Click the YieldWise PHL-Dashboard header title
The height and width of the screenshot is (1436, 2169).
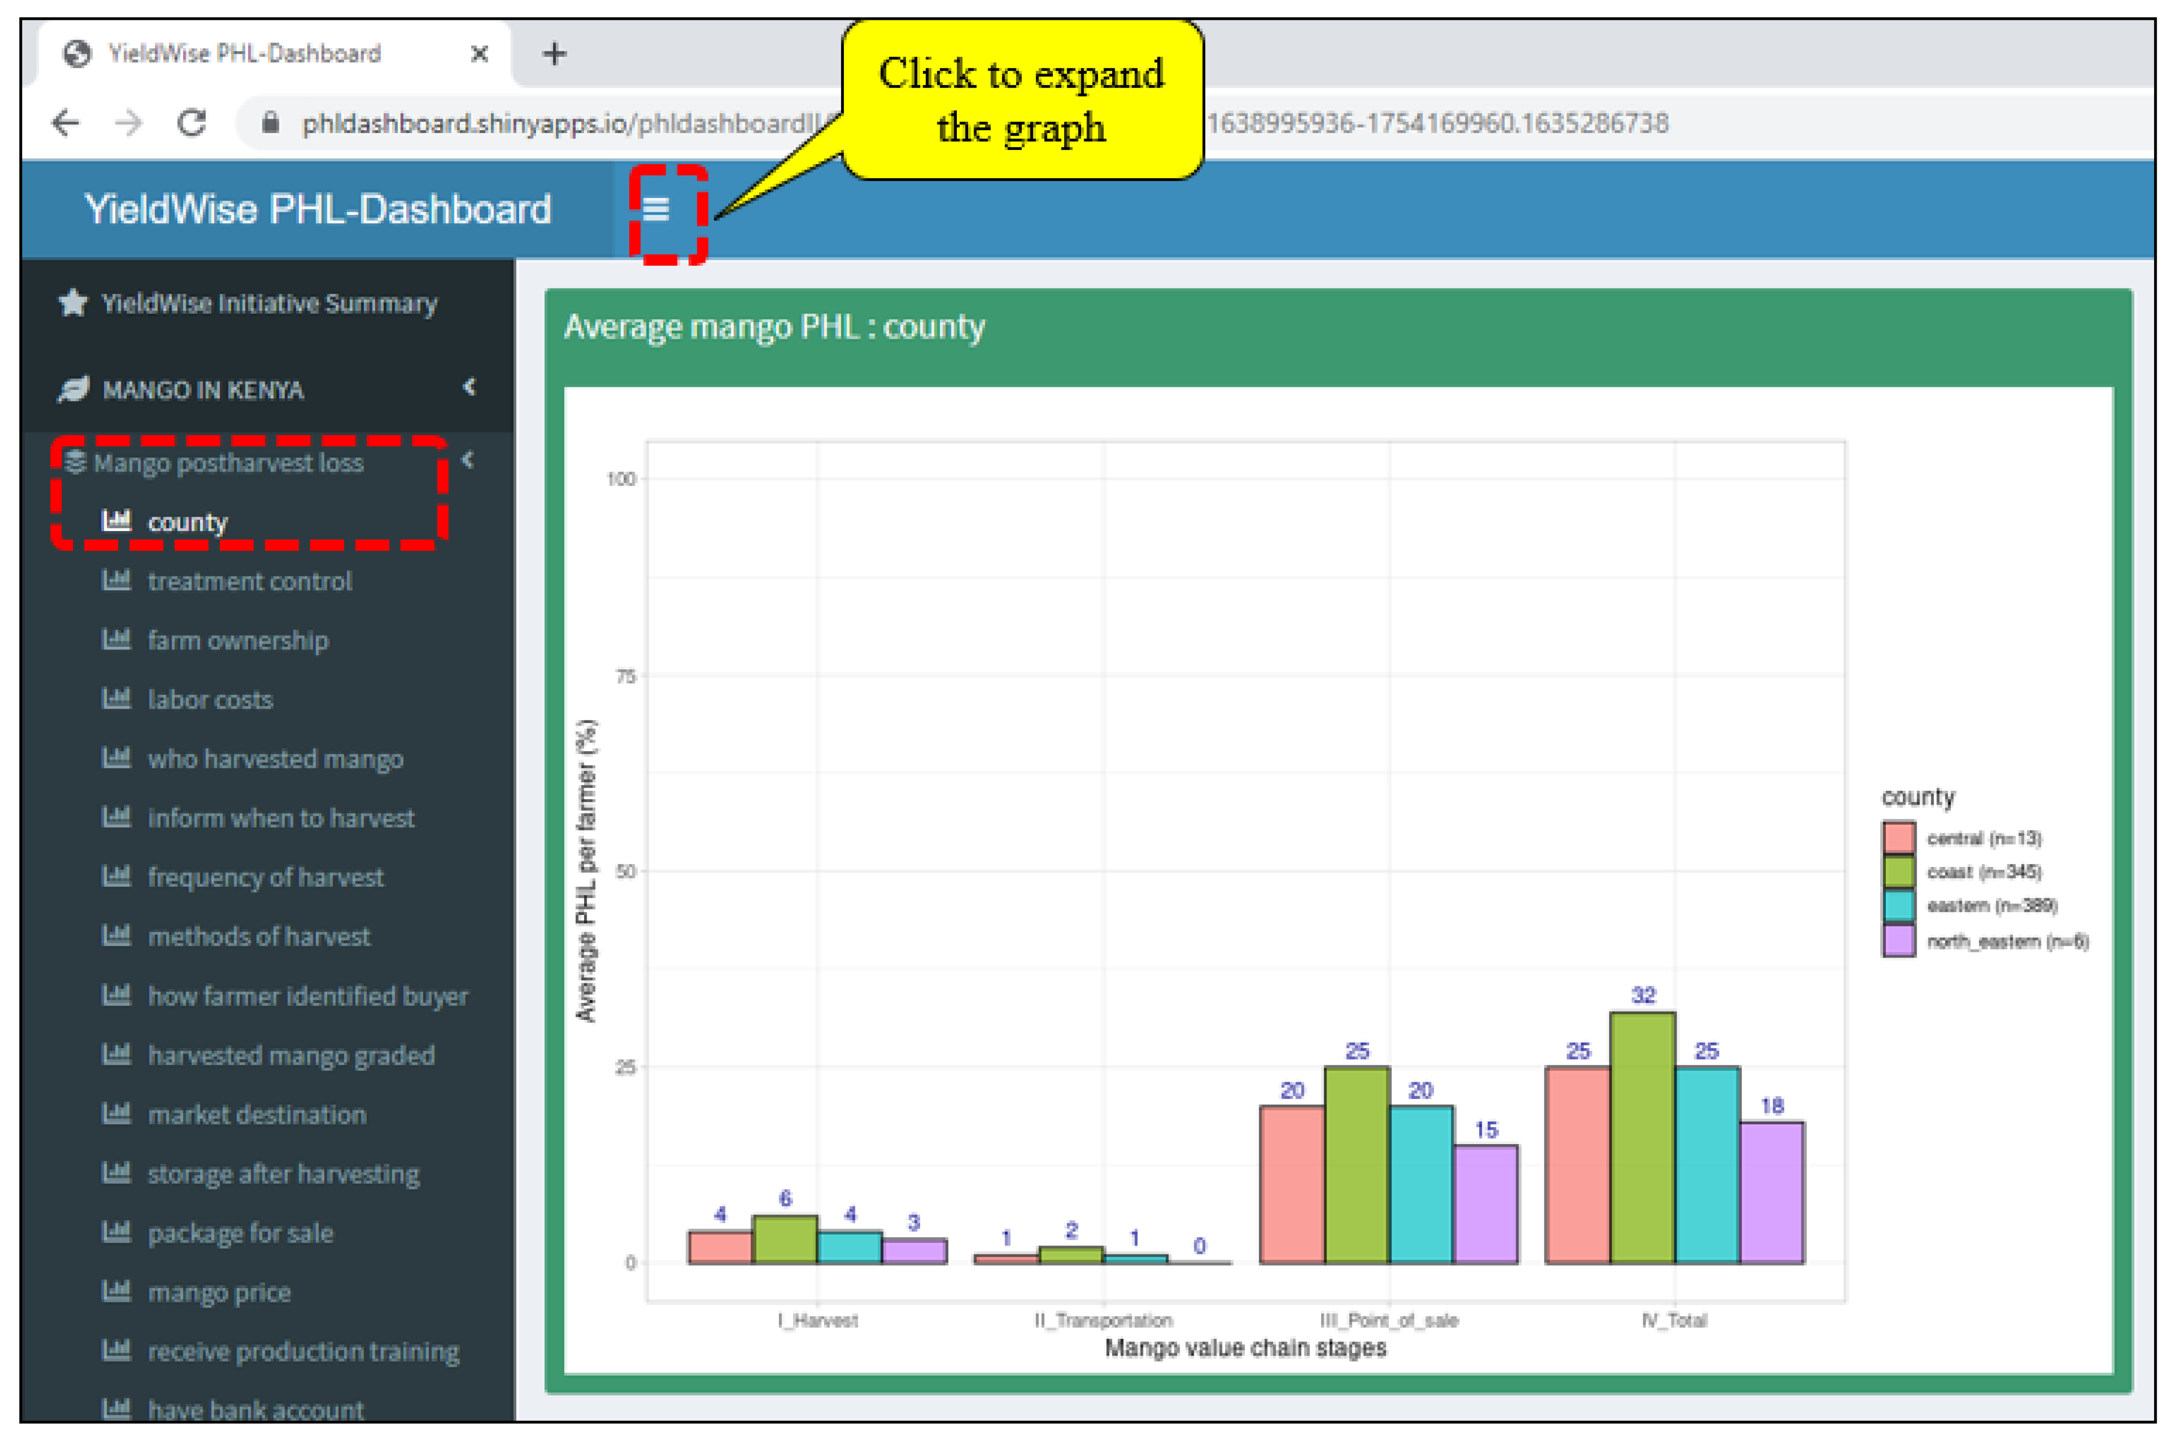(318, 210)
